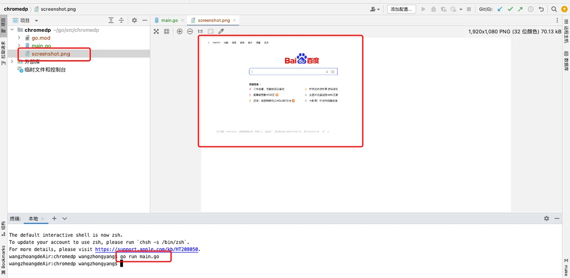Fit image zoom to window

click(210, 31)
